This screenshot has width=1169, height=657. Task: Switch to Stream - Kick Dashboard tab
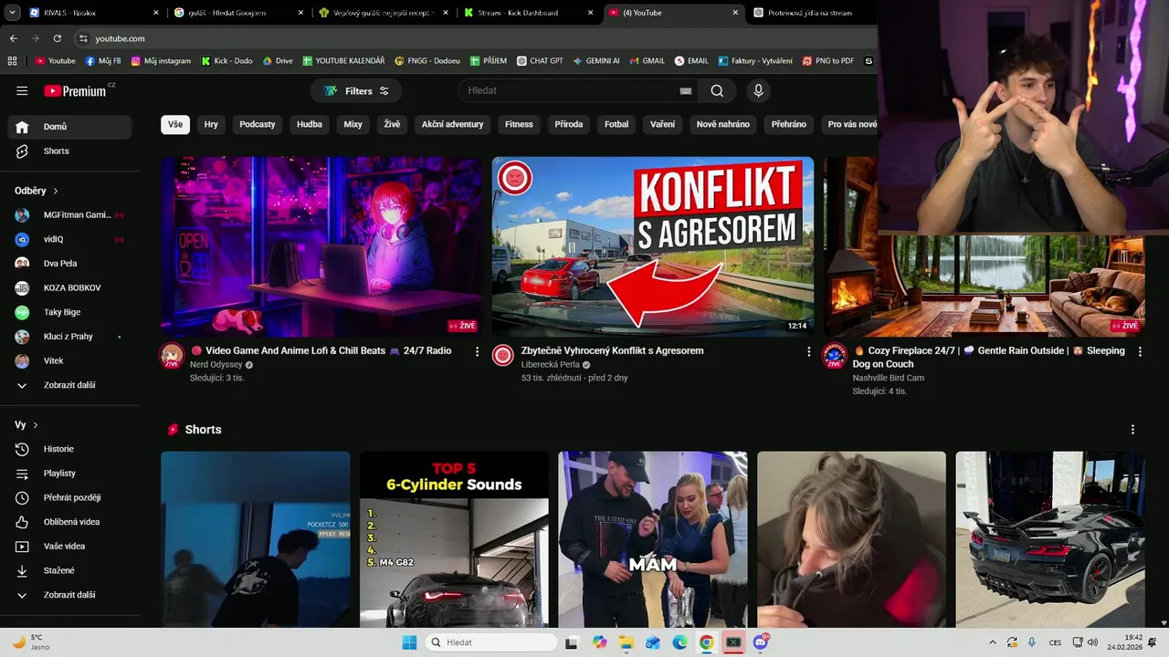[x=528, y=13]
